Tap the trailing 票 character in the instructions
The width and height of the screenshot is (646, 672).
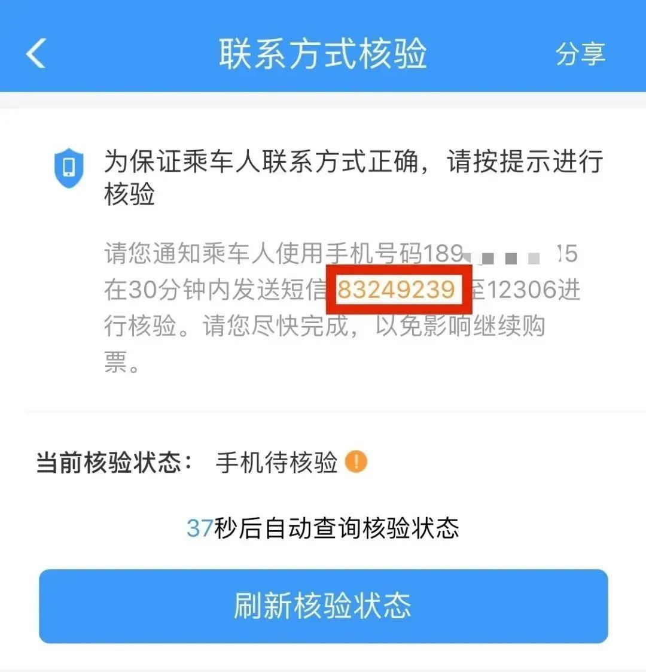pos(115,362)
